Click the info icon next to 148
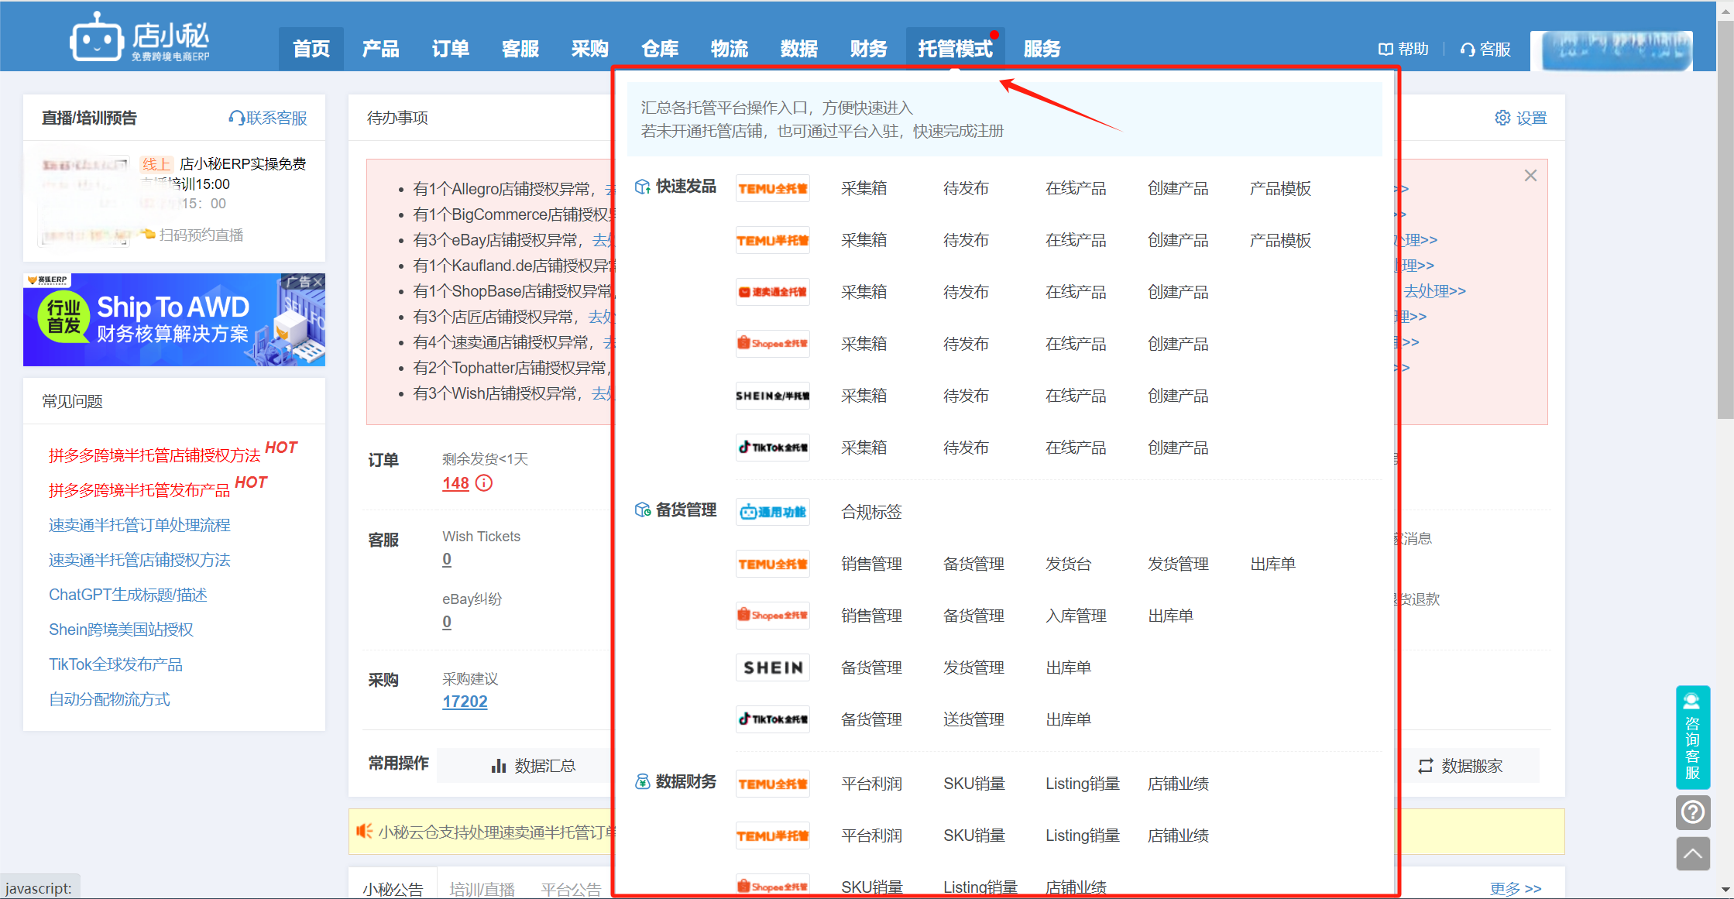Viewport: 1734px width, 899px height. coord(484,483)
